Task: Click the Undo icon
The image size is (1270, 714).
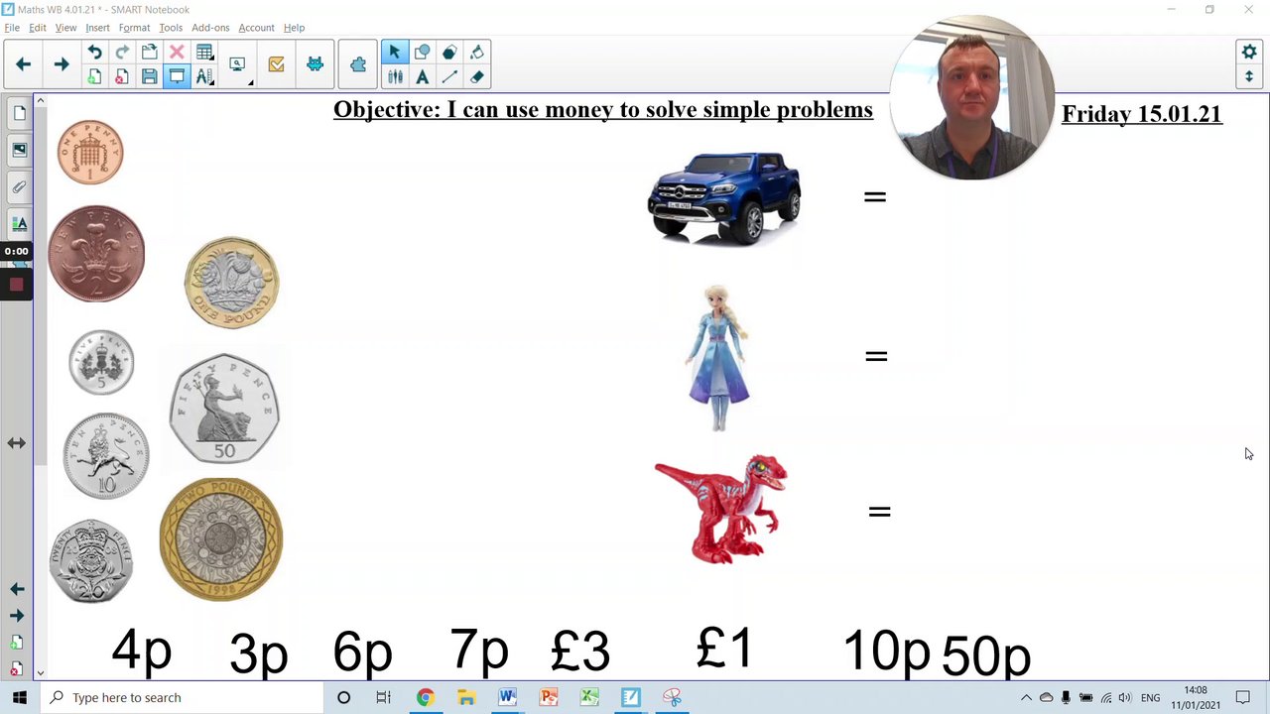Action: 94,53
